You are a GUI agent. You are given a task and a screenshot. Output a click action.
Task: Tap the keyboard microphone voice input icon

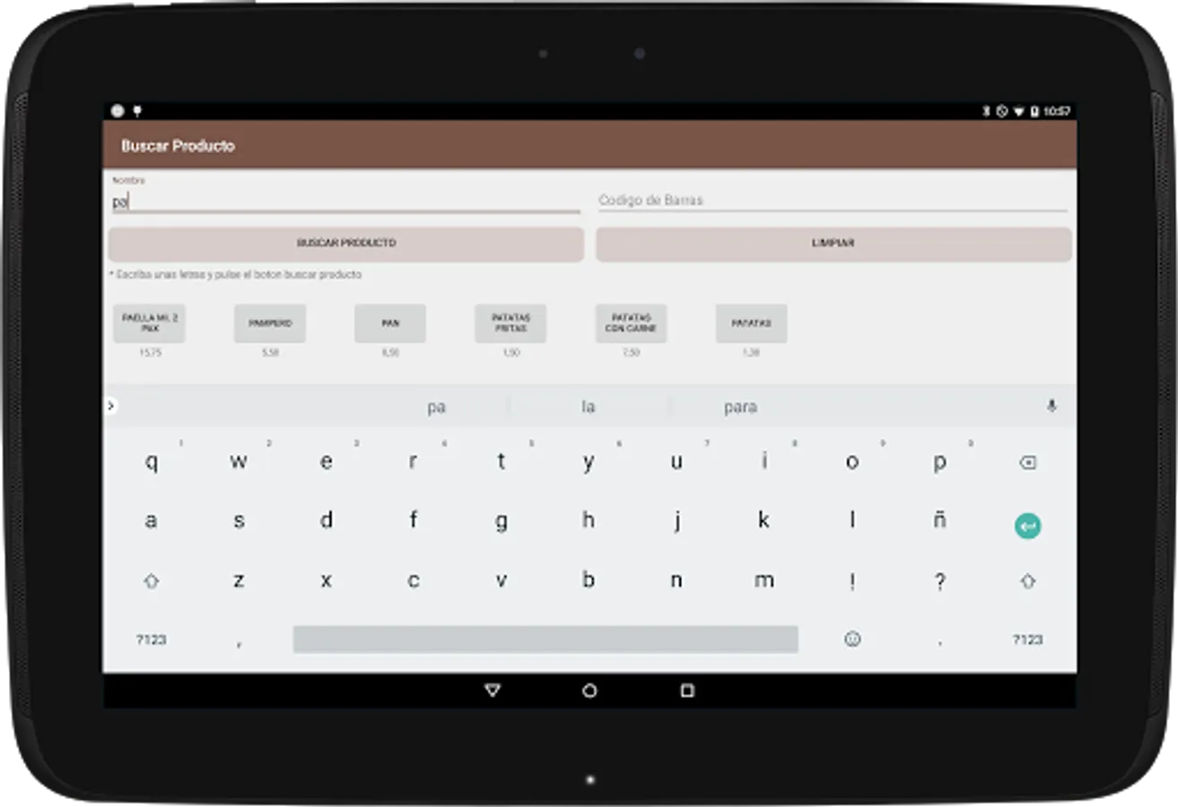(x=1051, y=406)
